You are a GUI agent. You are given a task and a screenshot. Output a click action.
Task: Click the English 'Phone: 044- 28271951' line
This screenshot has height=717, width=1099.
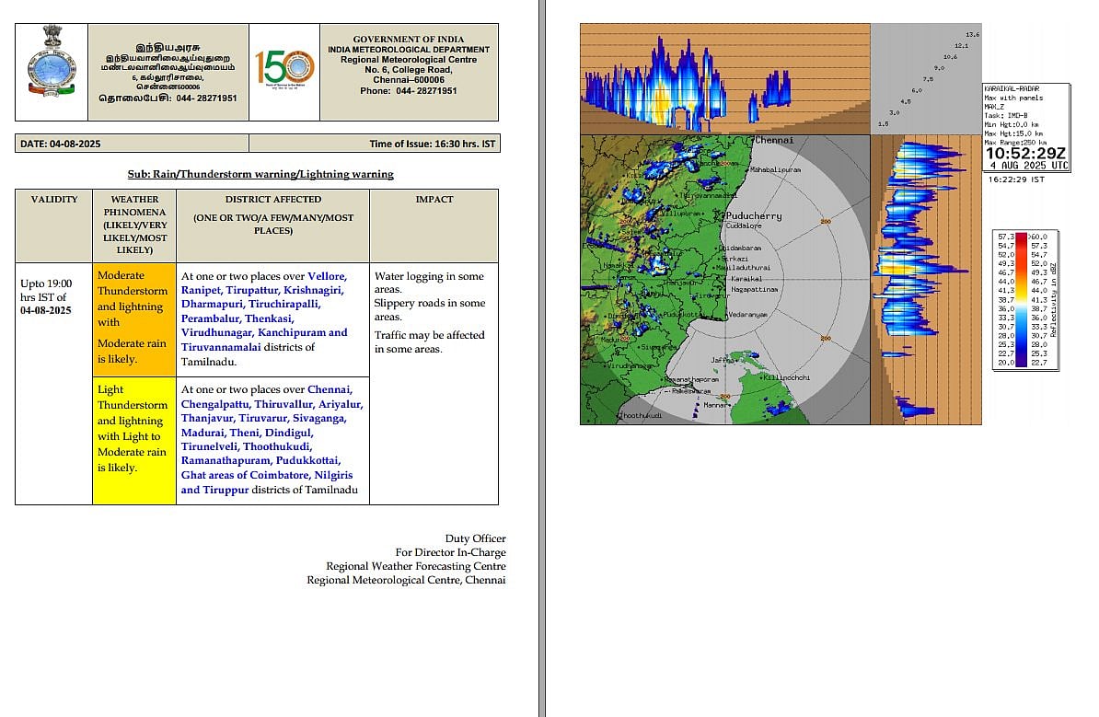point(409,91)
